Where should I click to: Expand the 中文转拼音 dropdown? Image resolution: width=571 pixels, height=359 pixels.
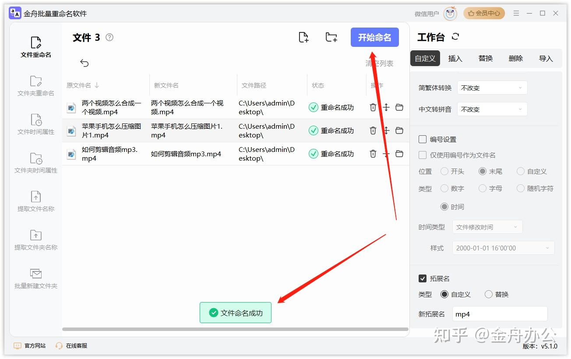coord(492,109)
